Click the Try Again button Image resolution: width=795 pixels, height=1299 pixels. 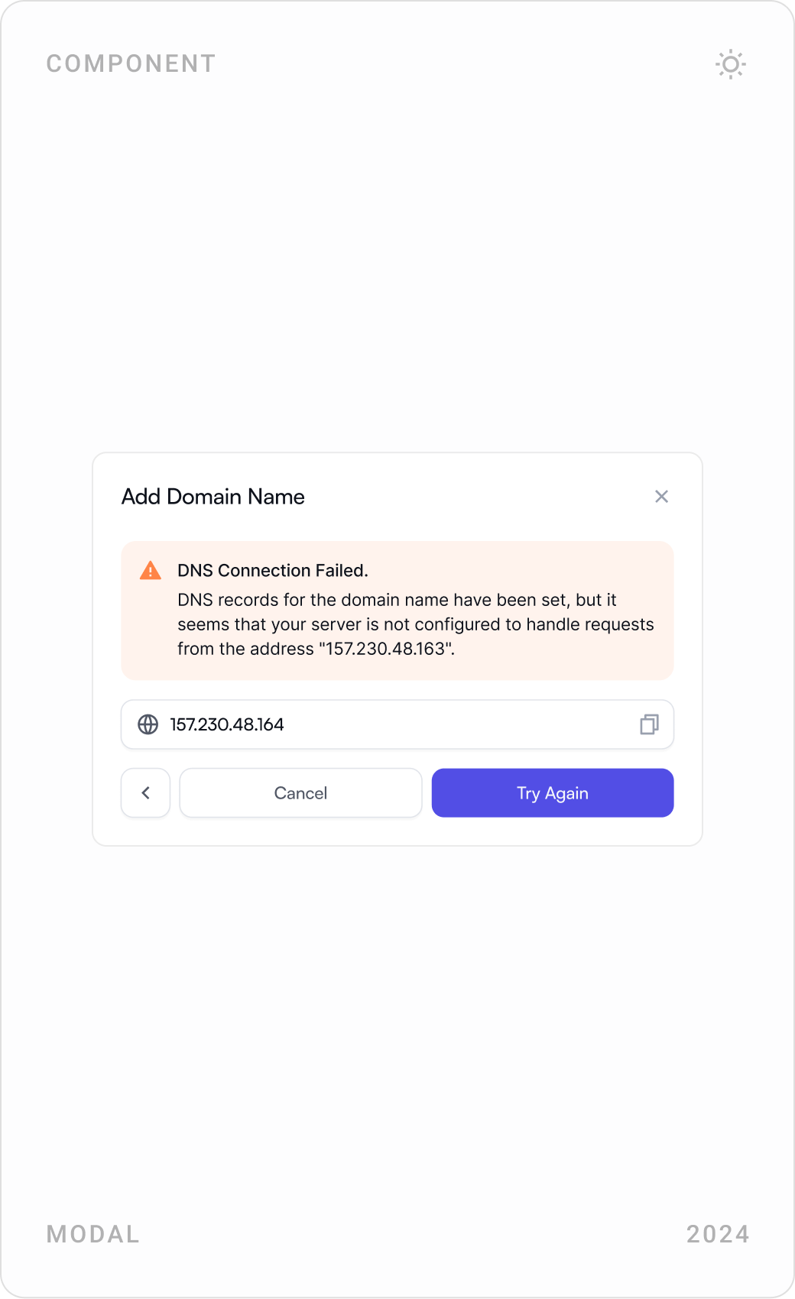point(552,792)
